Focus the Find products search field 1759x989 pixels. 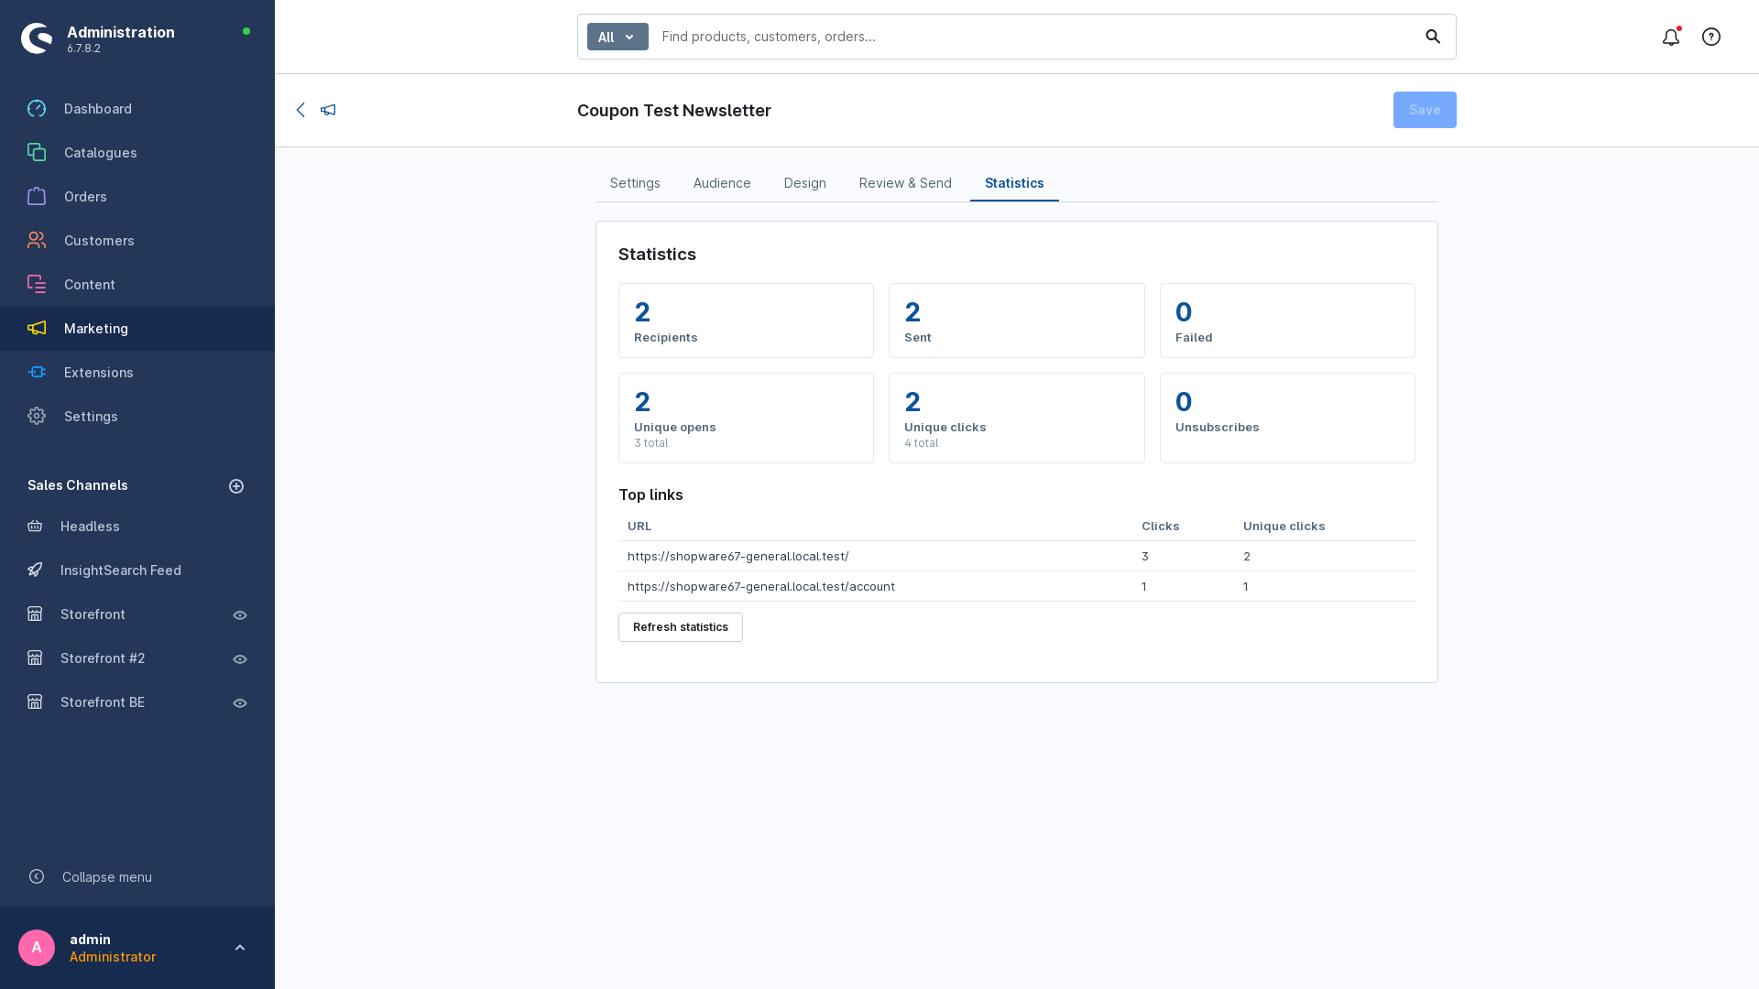click(1035, 37)
